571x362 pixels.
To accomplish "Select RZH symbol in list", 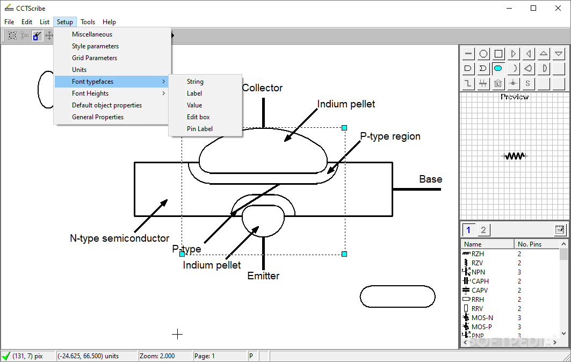I will [510, 254].
